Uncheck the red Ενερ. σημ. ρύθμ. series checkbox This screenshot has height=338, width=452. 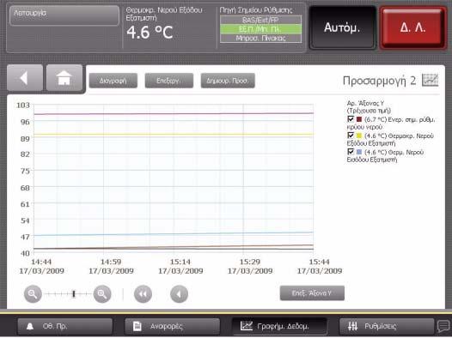[x=351, y=119]
